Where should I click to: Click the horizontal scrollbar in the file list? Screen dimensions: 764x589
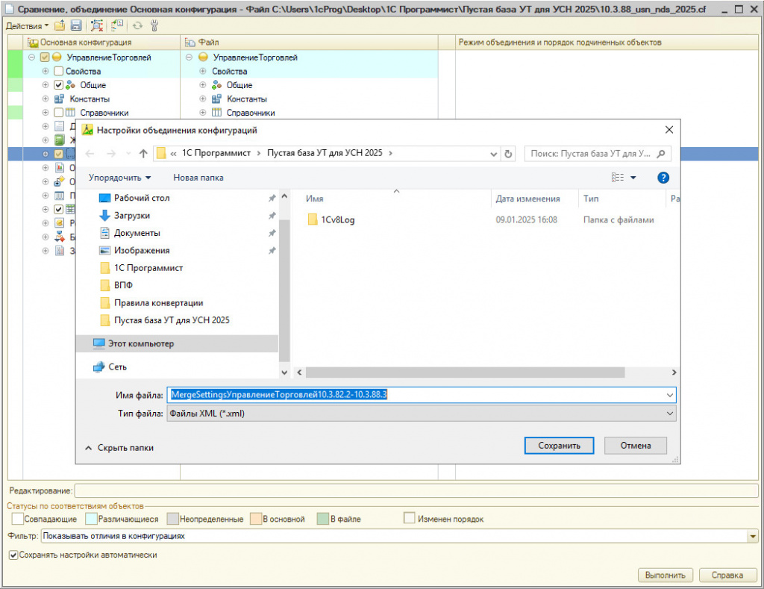point(465,373)
